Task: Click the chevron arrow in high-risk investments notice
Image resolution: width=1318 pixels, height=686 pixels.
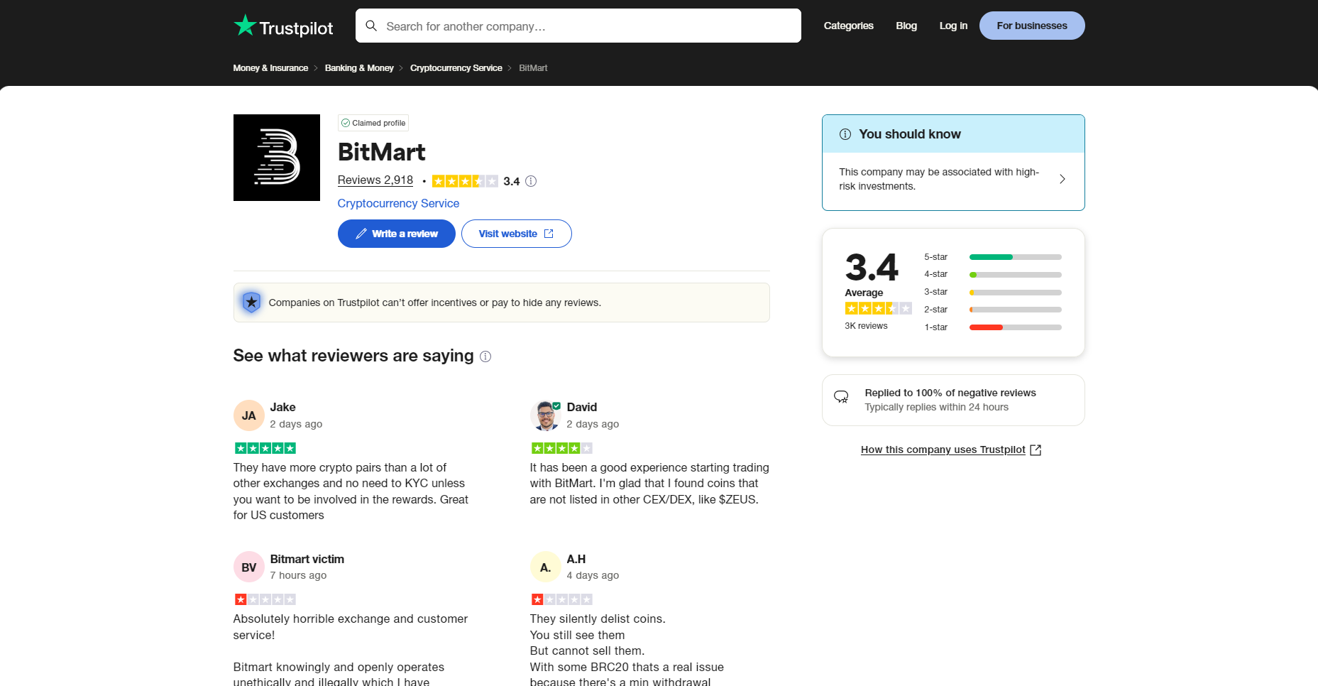Action: [1062, 179]
